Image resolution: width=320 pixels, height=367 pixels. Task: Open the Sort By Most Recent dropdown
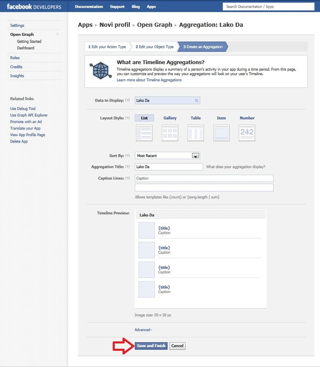pyautogui.click(x=168, y=156)
